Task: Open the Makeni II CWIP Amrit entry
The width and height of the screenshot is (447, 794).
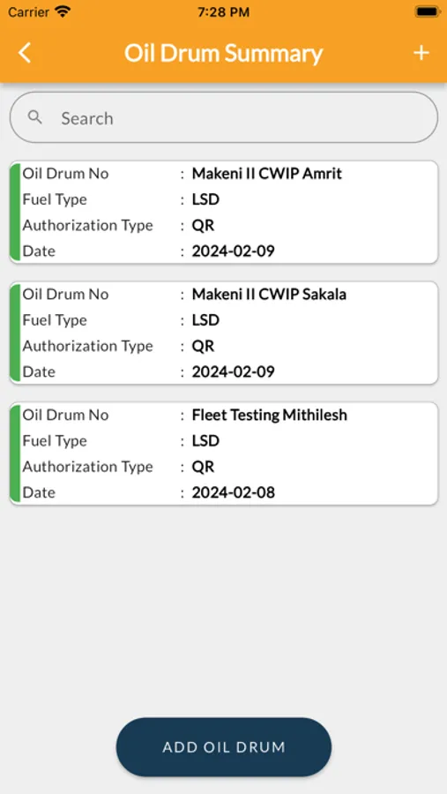Action: click(x=224, y=212)
